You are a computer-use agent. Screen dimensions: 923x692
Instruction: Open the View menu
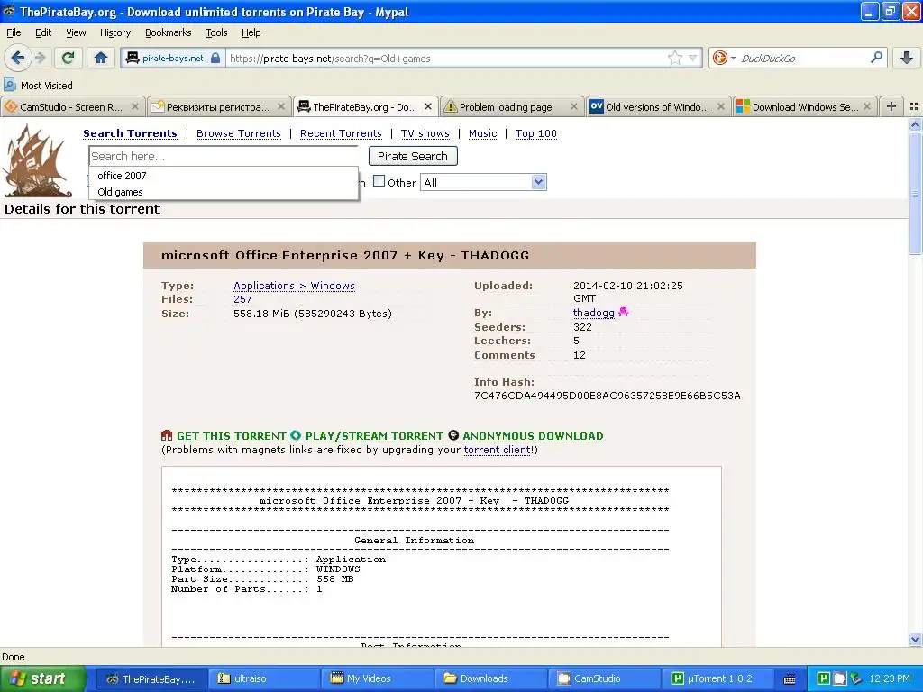(x=76, y=32)
